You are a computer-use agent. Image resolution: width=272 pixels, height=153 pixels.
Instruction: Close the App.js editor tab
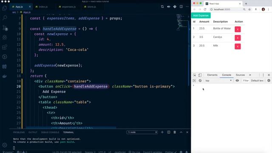pyautogui.click(x=30, y=7)
